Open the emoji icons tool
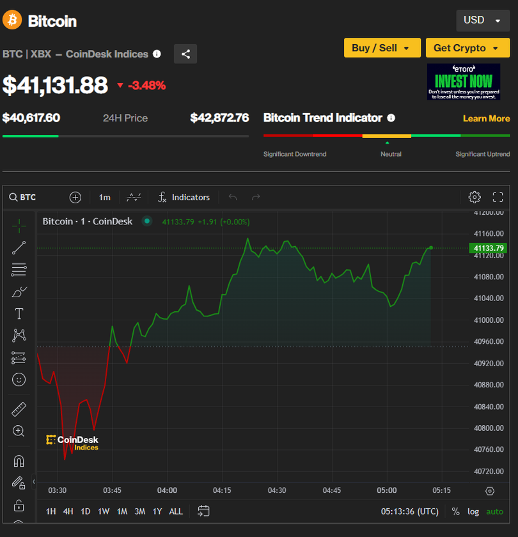Image resolution: width=518 pixels, height=537 pixels. point(19,380)
